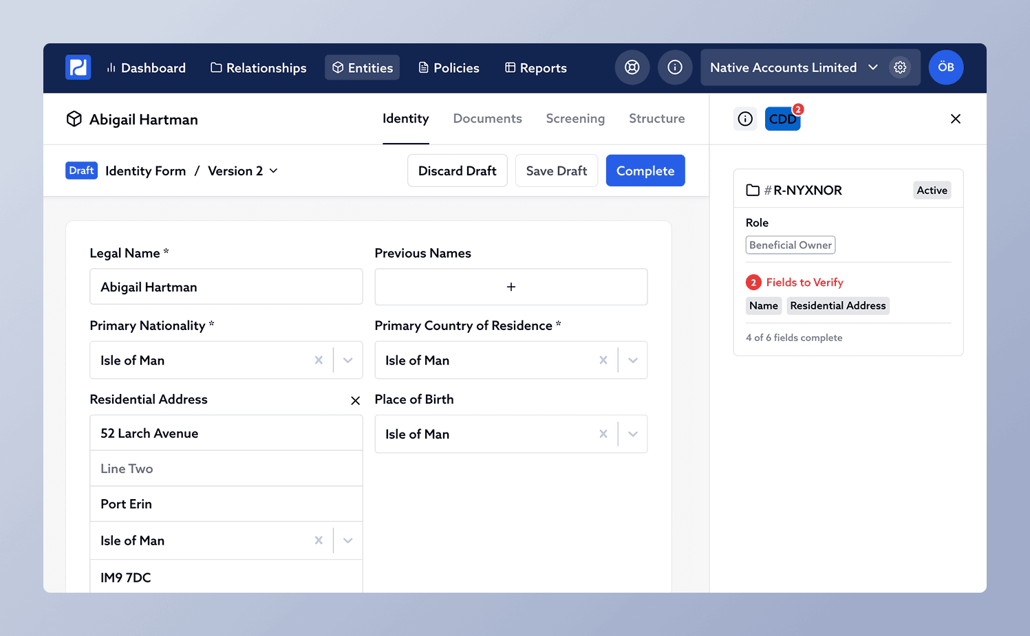Screen dimensions: 1030x636
Task: Switch to the Identity tab
Action: 406,118
